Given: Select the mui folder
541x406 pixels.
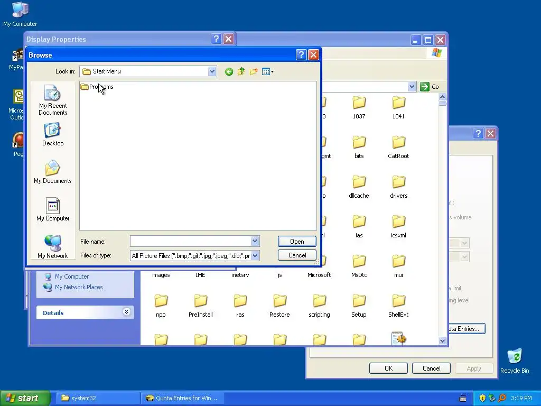Looking at the screenshot, I should click(x=398, y=266).
